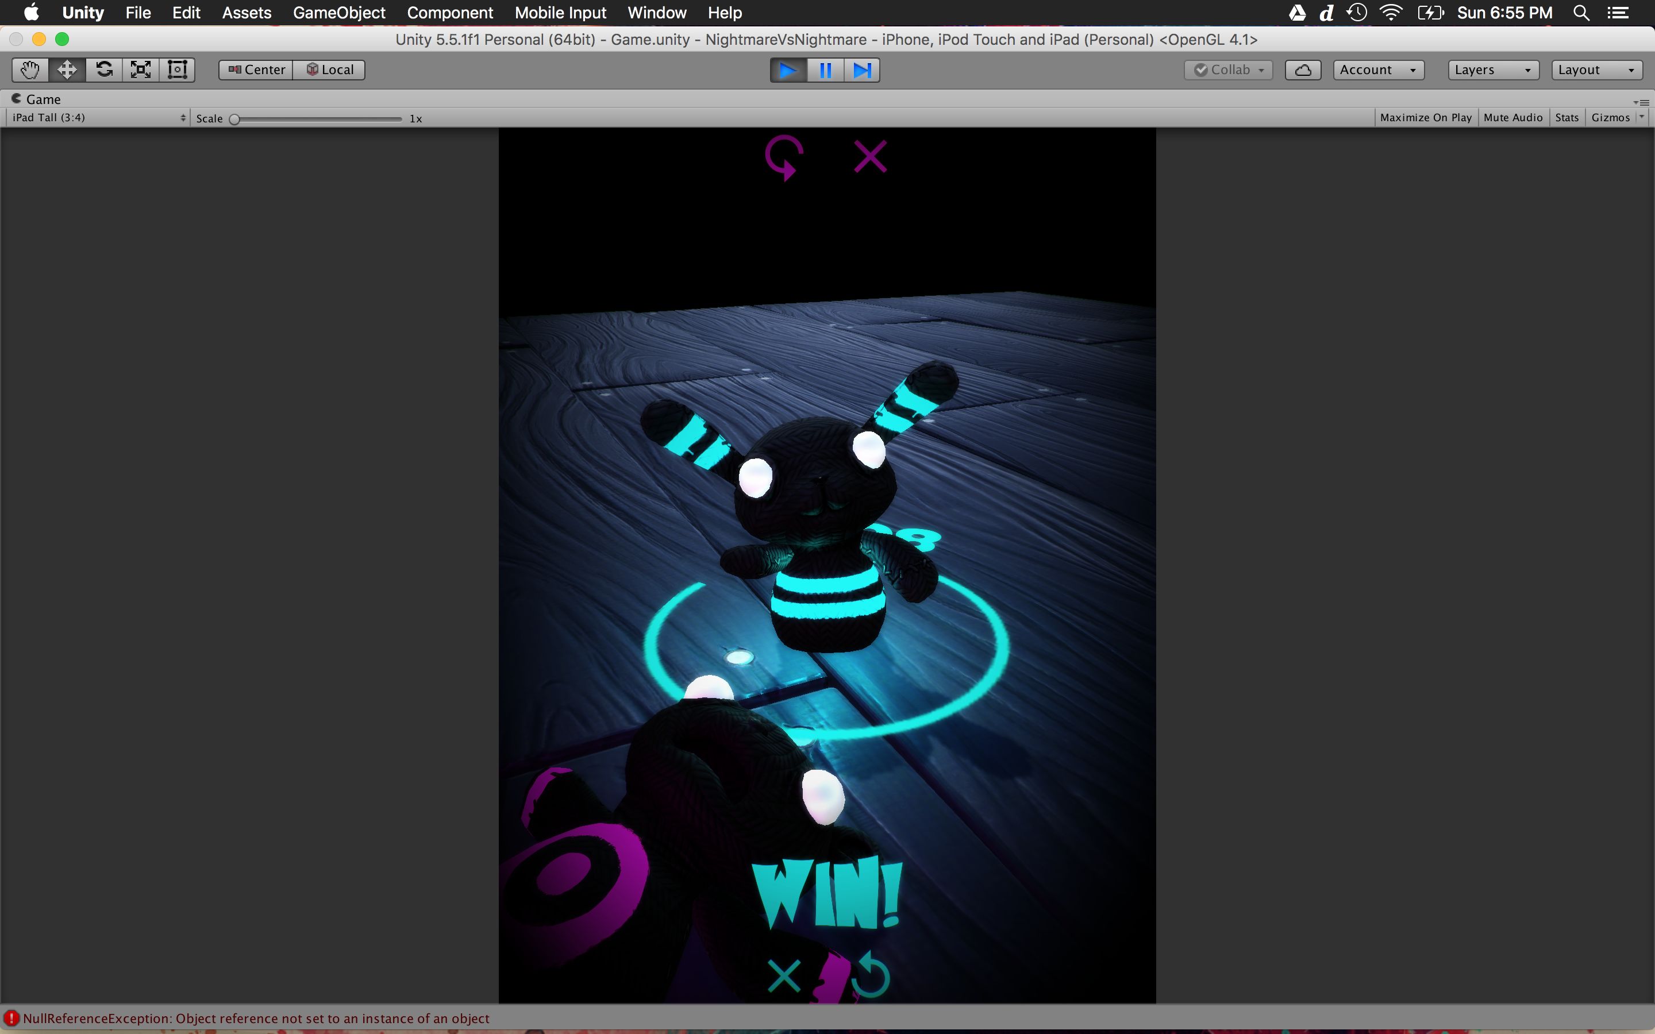This screenshot has width=1655, height=1034.
Task: Toggle Mute Audio in Game view
Action: pos(1512,118)
